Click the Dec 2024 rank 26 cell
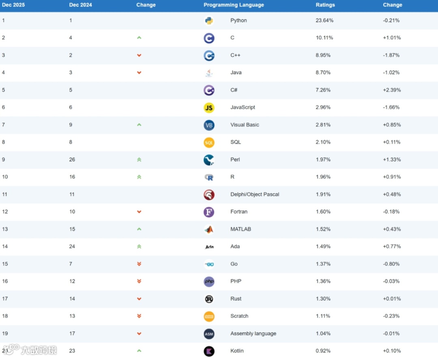The width and height of the screenshot is (438, 358). (x=72, y=160)
